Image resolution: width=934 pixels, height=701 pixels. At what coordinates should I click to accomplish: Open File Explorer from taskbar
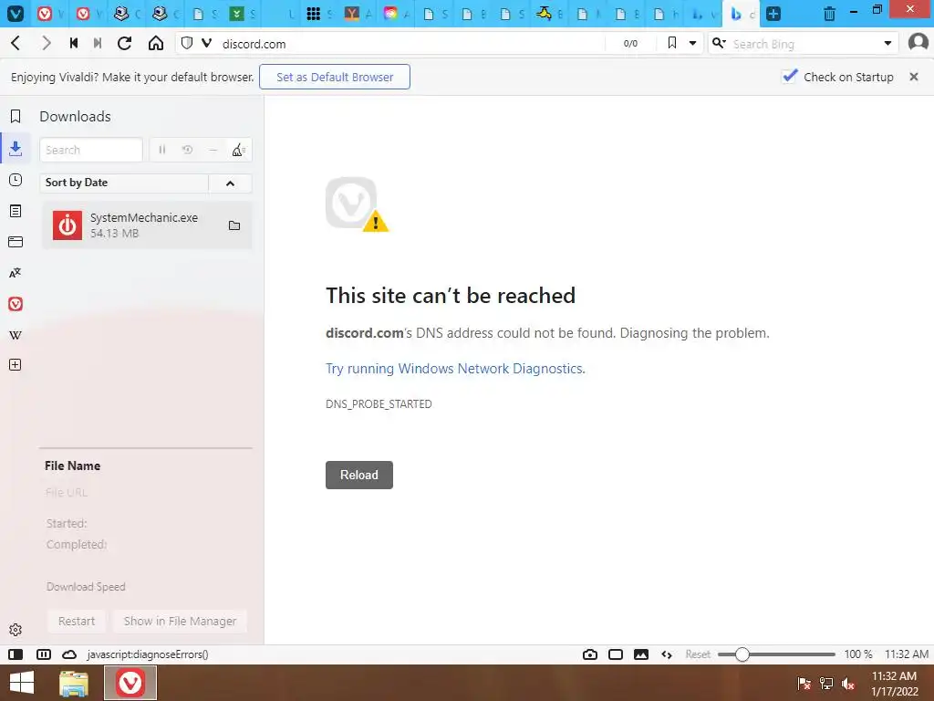tap(74, 683)
